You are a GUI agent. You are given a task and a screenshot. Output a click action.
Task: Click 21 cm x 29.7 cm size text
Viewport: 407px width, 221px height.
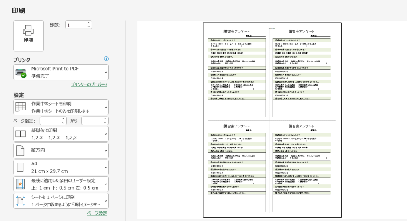[x=50, y=171]
